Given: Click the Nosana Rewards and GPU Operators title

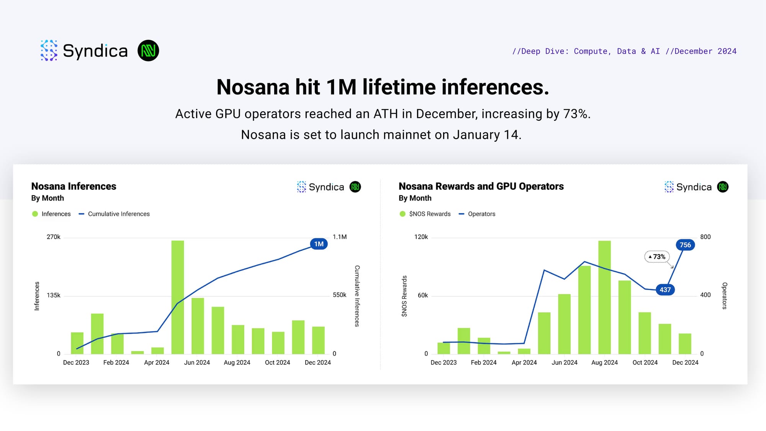Looking at the screenshot, I should pyautogui.click(x=481, y=186).
